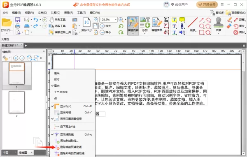Image resolution: width=247 pixels, height=157 pixels.
Task: Select the red oval shape tool
Action: (x=201, y=26)
